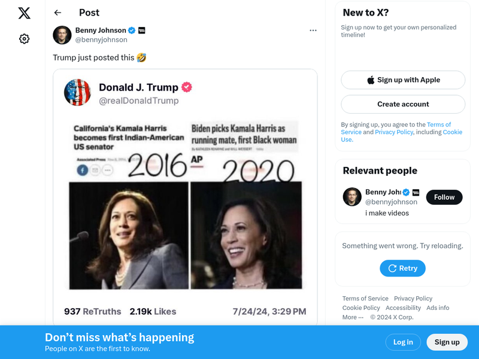This screenshot has width=479, height=359.
Task: Go back using the arrow icon
Action: coord(57,13)
